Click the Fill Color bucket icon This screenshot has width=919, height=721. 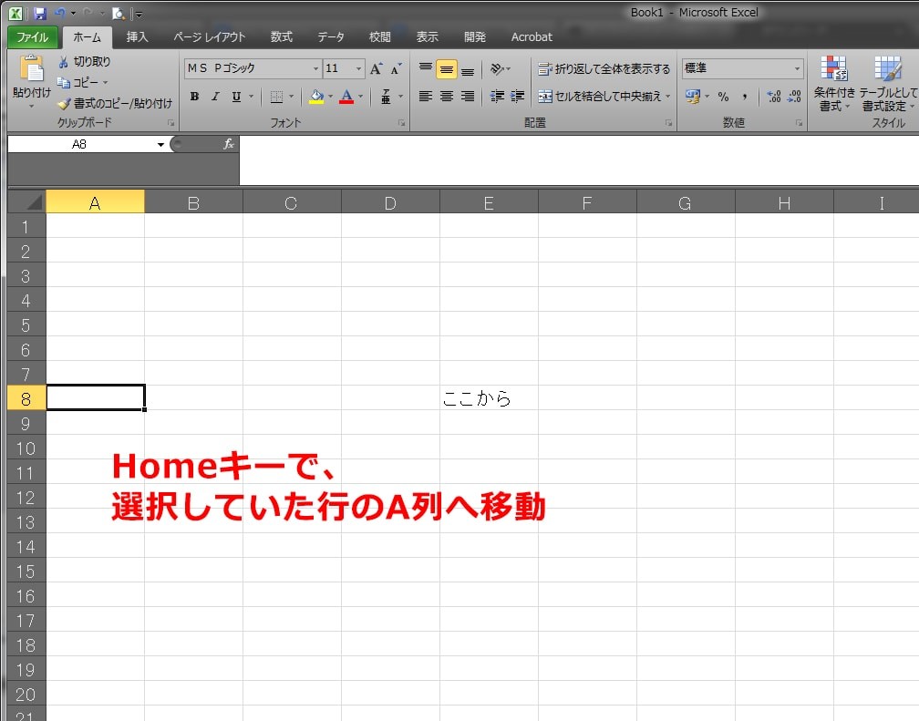pyautogui.click(x=317, y=96)
